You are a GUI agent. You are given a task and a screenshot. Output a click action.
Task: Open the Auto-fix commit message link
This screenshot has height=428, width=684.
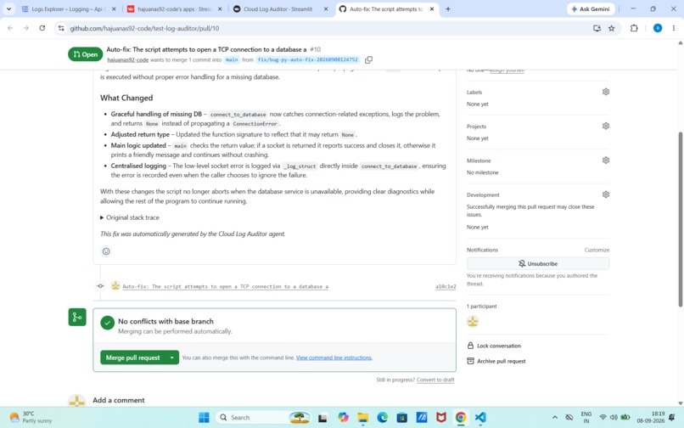click(x=225, y=286)
